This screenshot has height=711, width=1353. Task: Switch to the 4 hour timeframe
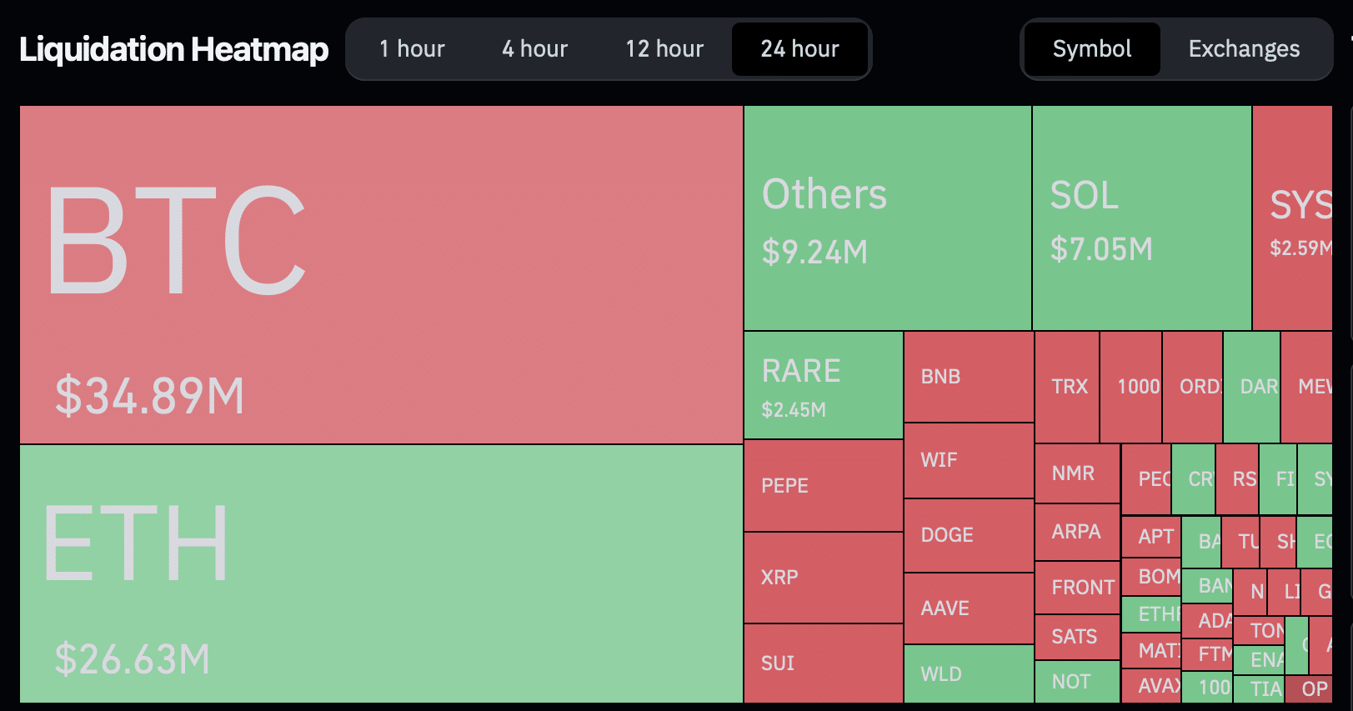pyautogui.click(x=534, y=49)
